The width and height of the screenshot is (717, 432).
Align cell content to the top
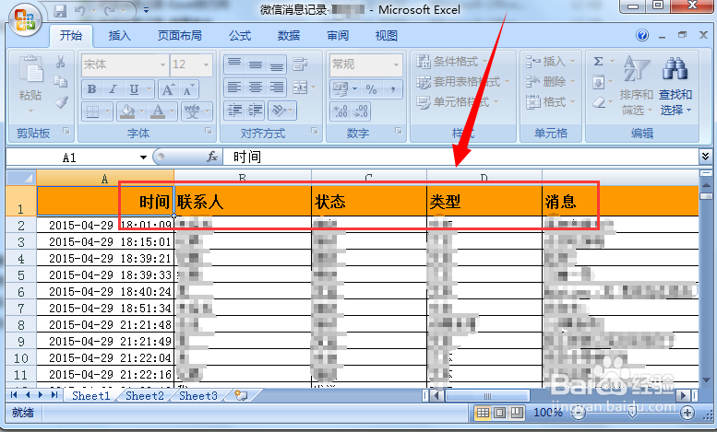234,64
